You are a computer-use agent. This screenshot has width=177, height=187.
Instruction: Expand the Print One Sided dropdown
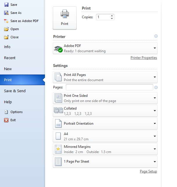click(x=155, y=98)
